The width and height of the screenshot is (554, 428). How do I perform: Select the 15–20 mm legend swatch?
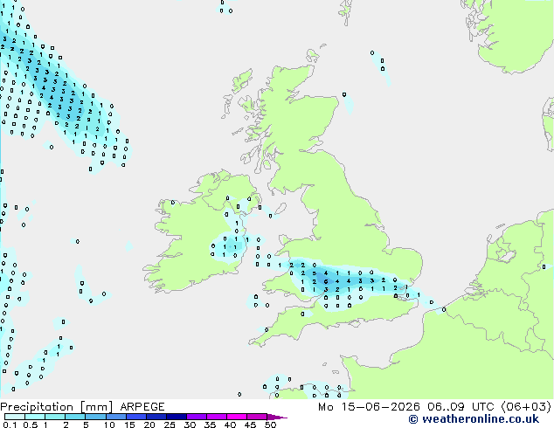(x=135, y=417)
